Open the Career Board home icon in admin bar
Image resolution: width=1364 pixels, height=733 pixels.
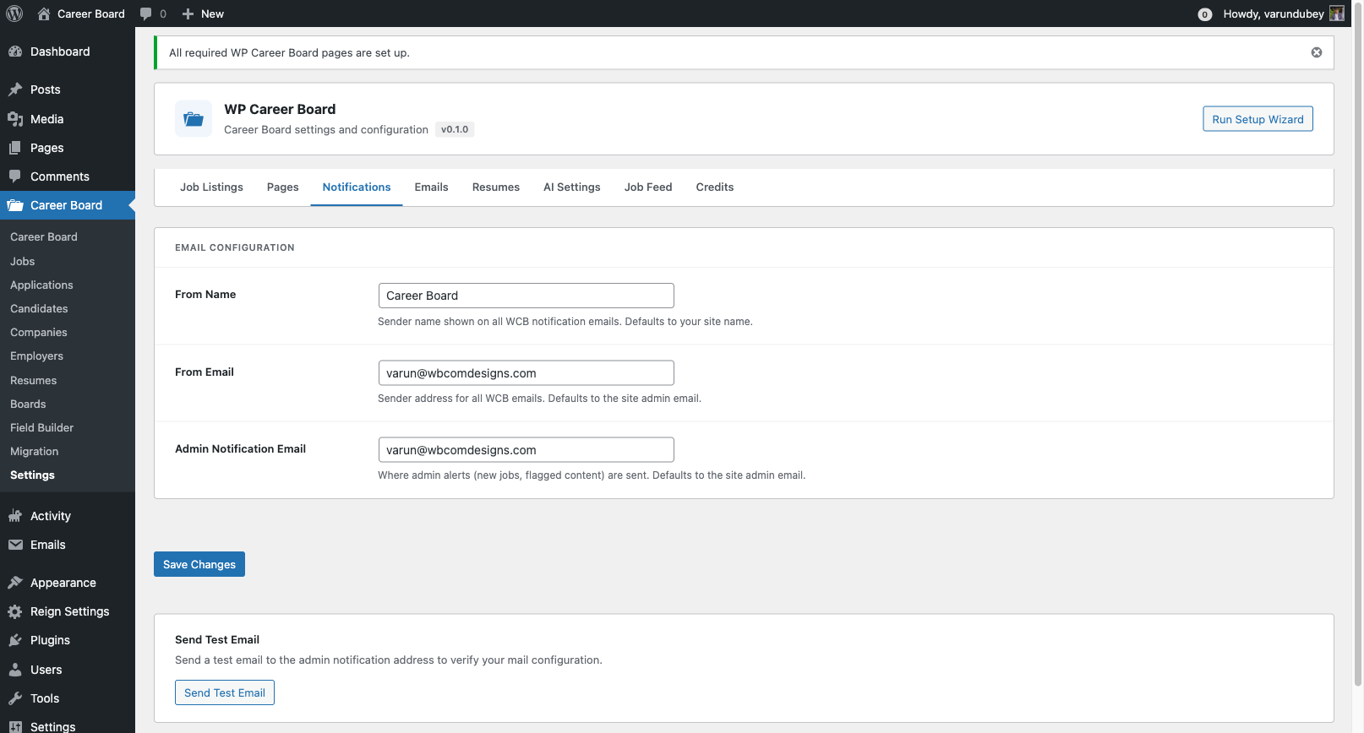point(44,14)
